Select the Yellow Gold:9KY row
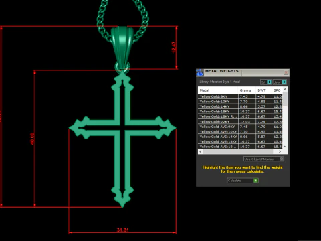321x241 pixels. tap(240, 96)
